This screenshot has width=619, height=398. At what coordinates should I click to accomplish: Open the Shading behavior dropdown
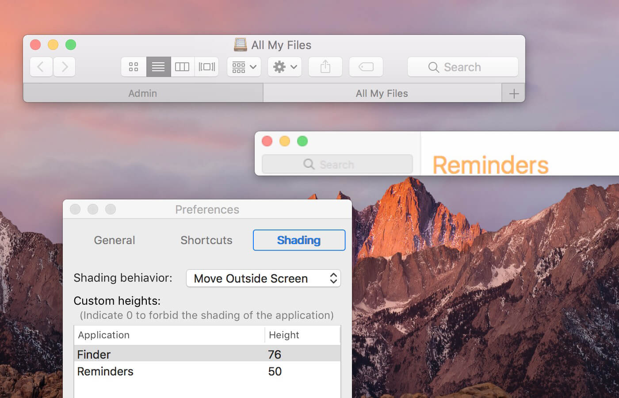click(x=264, y=278)
